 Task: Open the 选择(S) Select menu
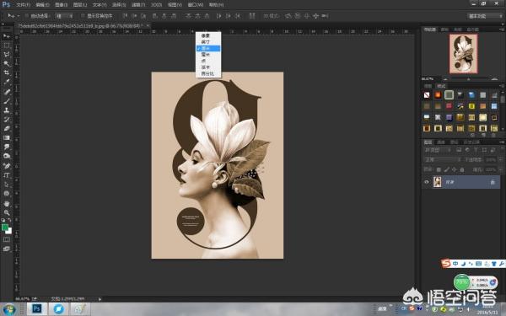pos(119,5)
